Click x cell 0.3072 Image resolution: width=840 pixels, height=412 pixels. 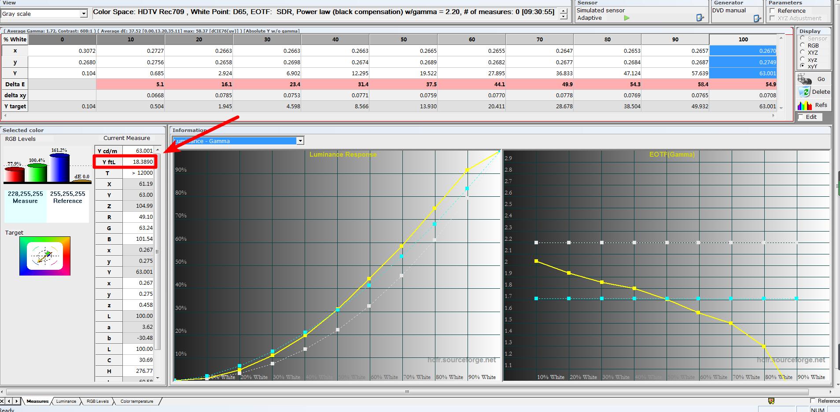[x=62, y=51]
